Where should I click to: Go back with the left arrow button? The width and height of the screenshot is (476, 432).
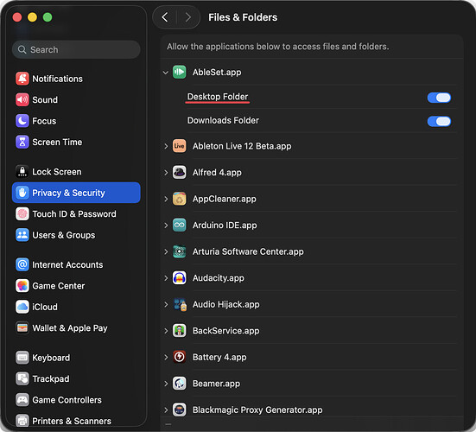(165, 17)
